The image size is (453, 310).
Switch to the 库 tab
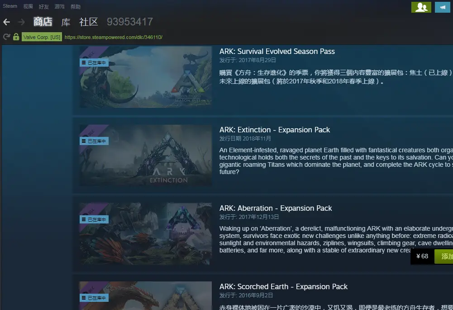66,22
